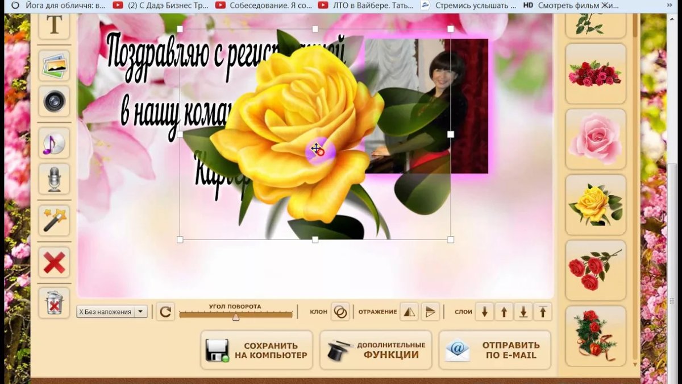Click the top-center resize handle of the selection
Viewport: 682px width, 384px height.
(x=315, y=28)
